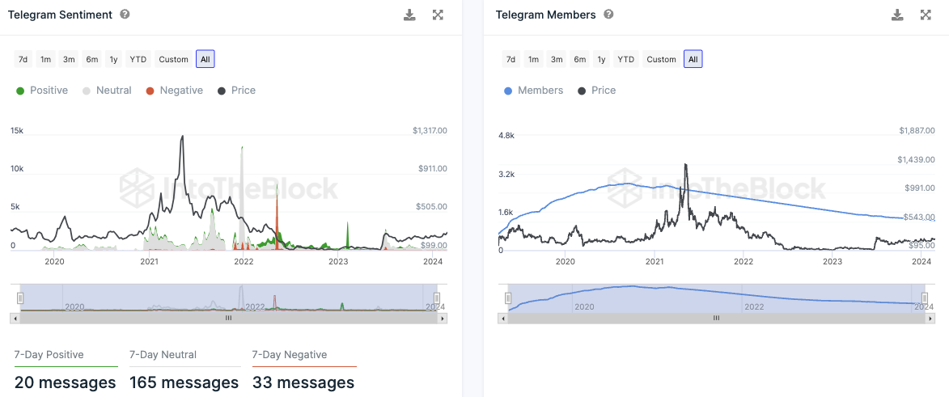This screenshot has width=949, height=397.
Task: Click the Members chart navigator scrollbar
Action: [716, 319]
